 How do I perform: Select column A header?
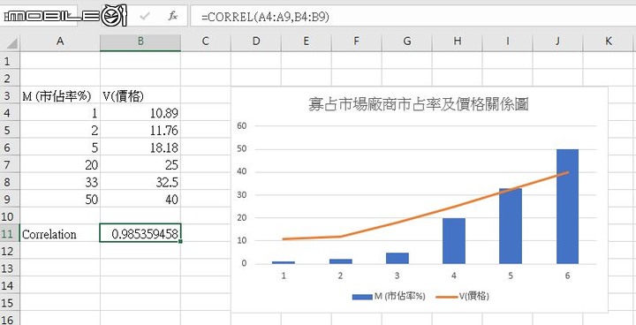(x=60, y=42)
